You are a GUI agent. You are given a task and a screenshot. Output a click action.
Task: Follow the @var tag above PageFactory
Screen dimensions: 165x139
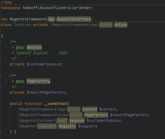pos(20,81)
